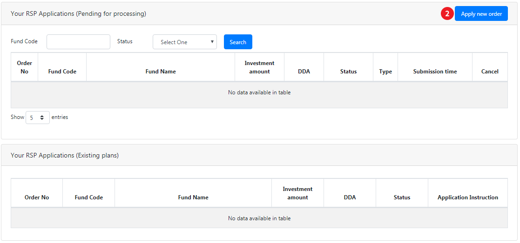Click Application Instruction column header
Screen dimensions: 520x243
point(467,197)
